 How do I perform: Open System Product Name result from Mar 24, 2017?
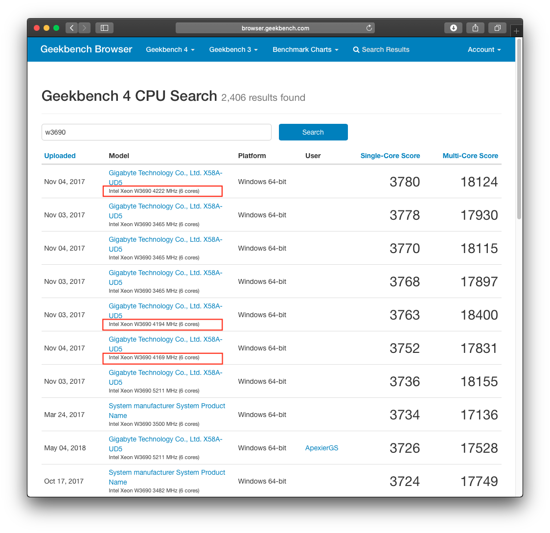coord(166,411)
